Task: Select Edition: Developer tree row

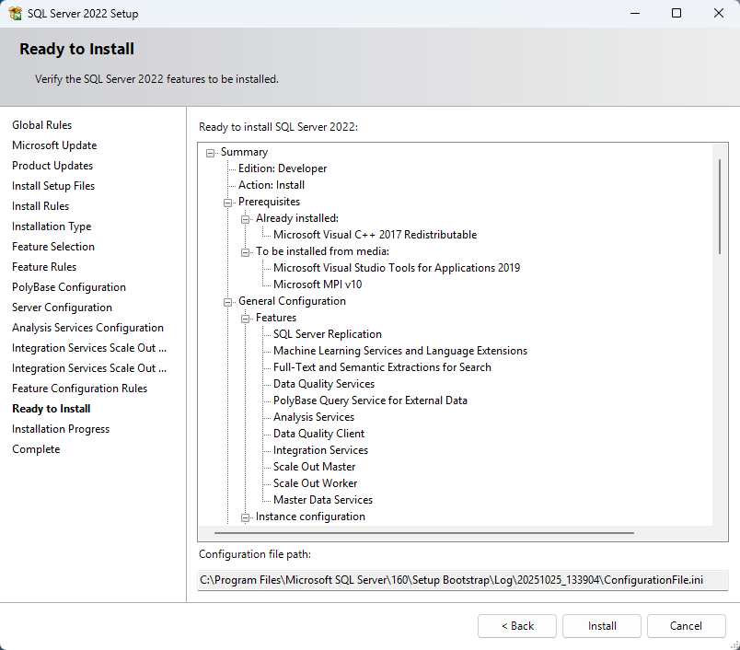Action: point(283,168)
